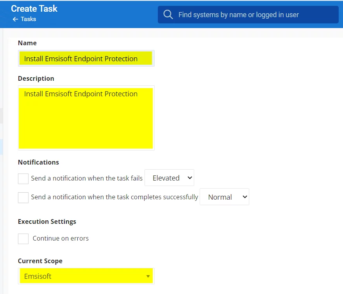Image resolution: width=343 pixels, height=294 pixels.
Task: Click the back arrow beside Tasks
Action: click(15, 19)
